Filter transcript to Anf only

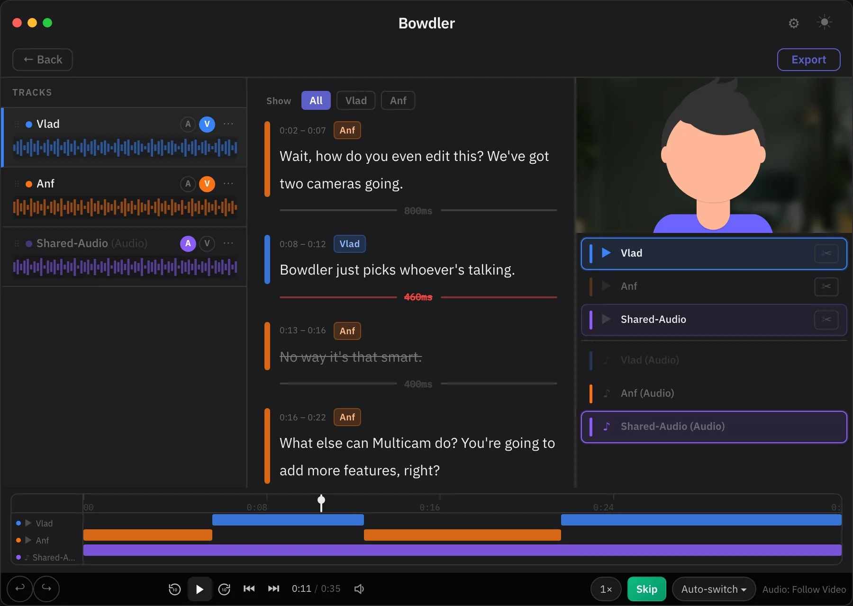point(398,100)
